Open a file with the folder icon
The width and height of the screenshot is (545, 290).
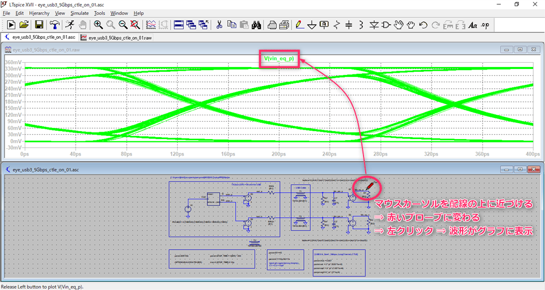click(x=24, y=25)
